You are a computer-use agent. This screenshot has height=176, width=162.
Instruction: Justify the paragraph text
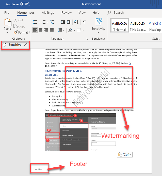52,30
